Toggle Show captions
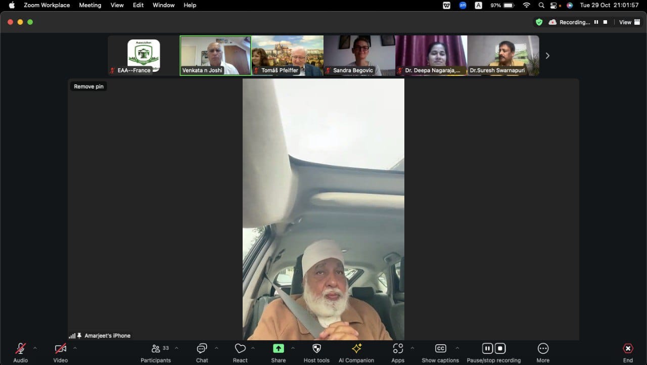This screenshot has height=365, width=647. (440, 349)
